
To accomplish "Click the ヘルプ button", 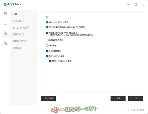I will [x=136, y=98].
